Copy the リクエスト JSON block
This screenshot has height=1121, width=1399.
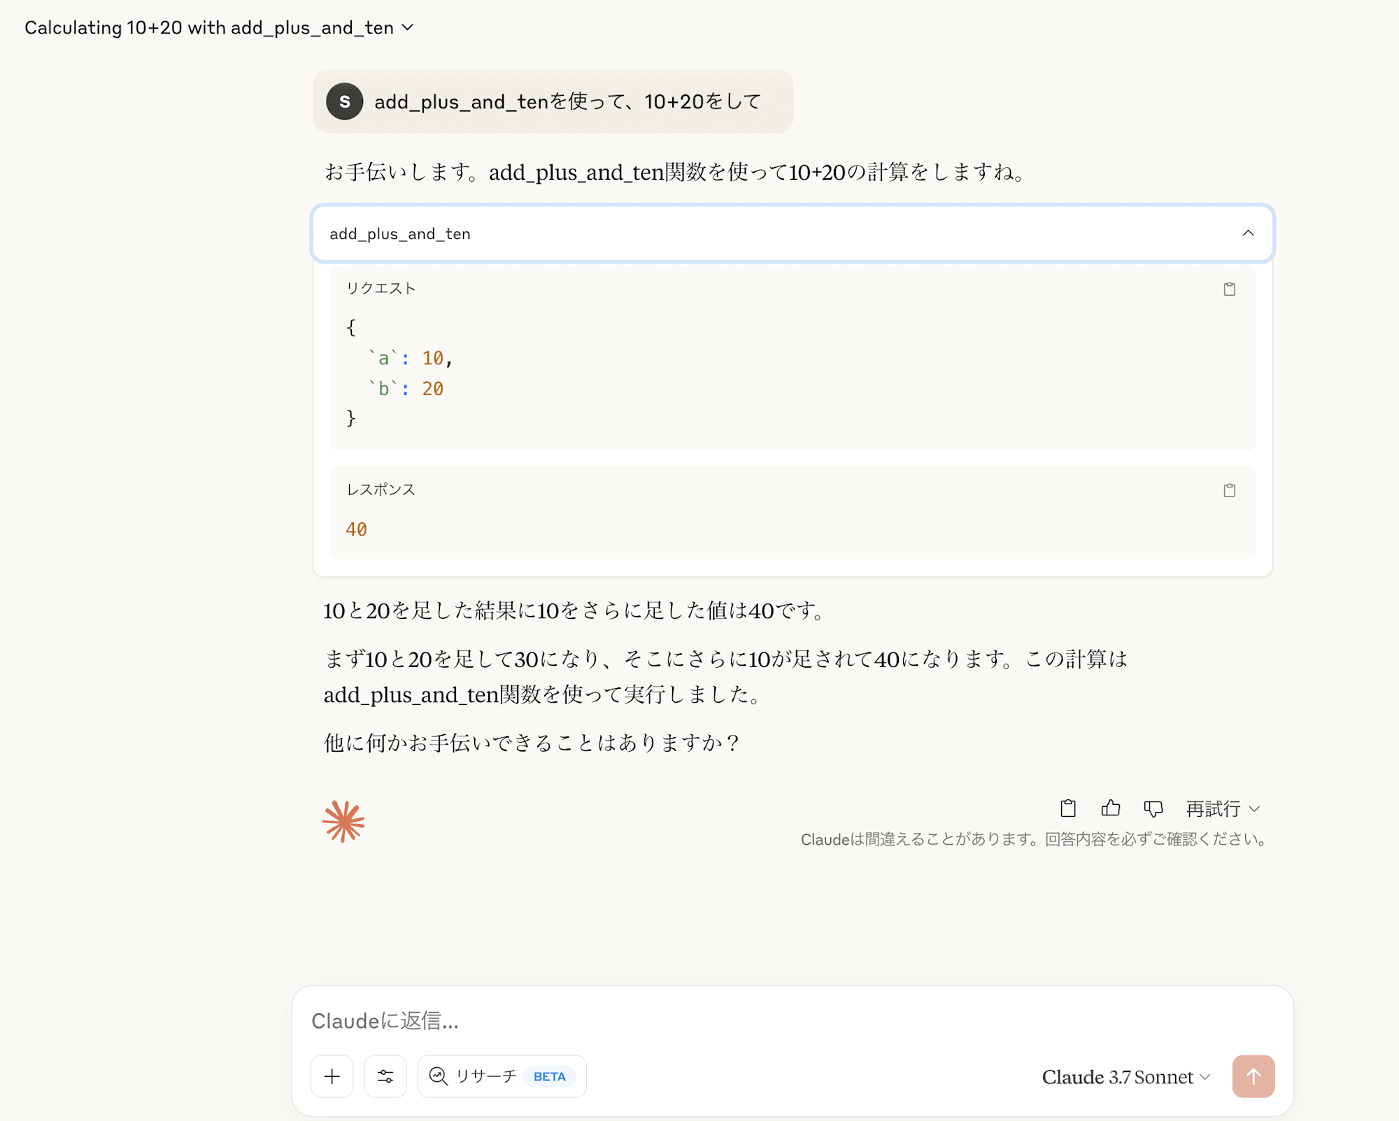click(1229, 289)
